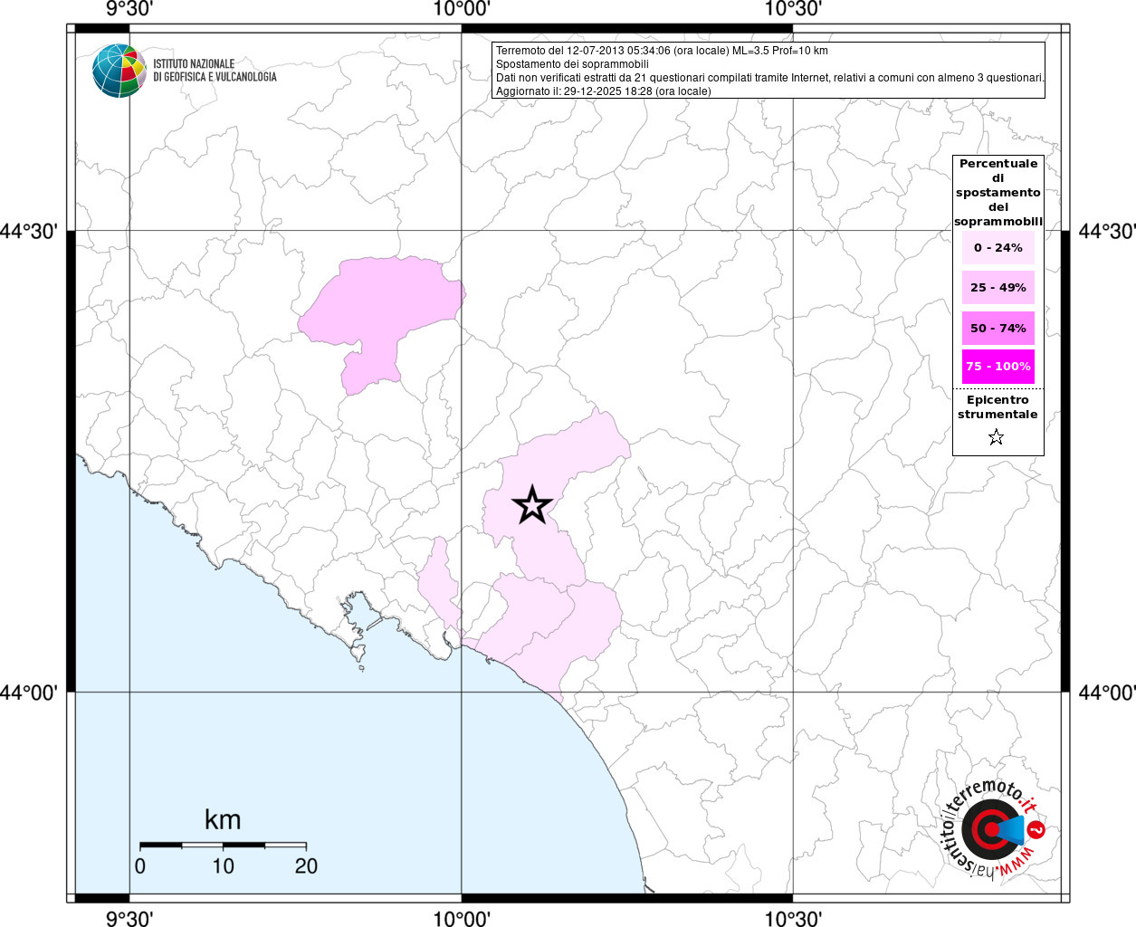Click the scale bar '0' value
Image resolution: width=1136 pixels, height=927 pixels.
pyautogui.click(x=140, y=865)
